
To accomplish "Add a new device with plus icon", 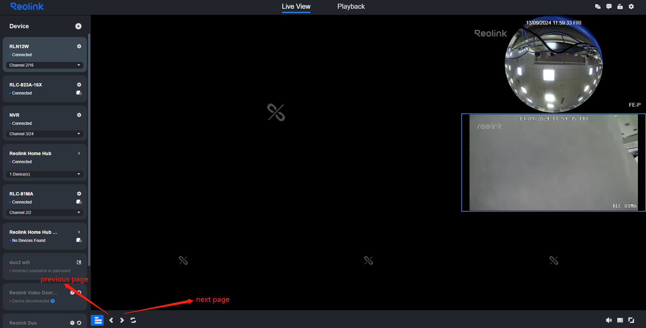I will (78, 26).
